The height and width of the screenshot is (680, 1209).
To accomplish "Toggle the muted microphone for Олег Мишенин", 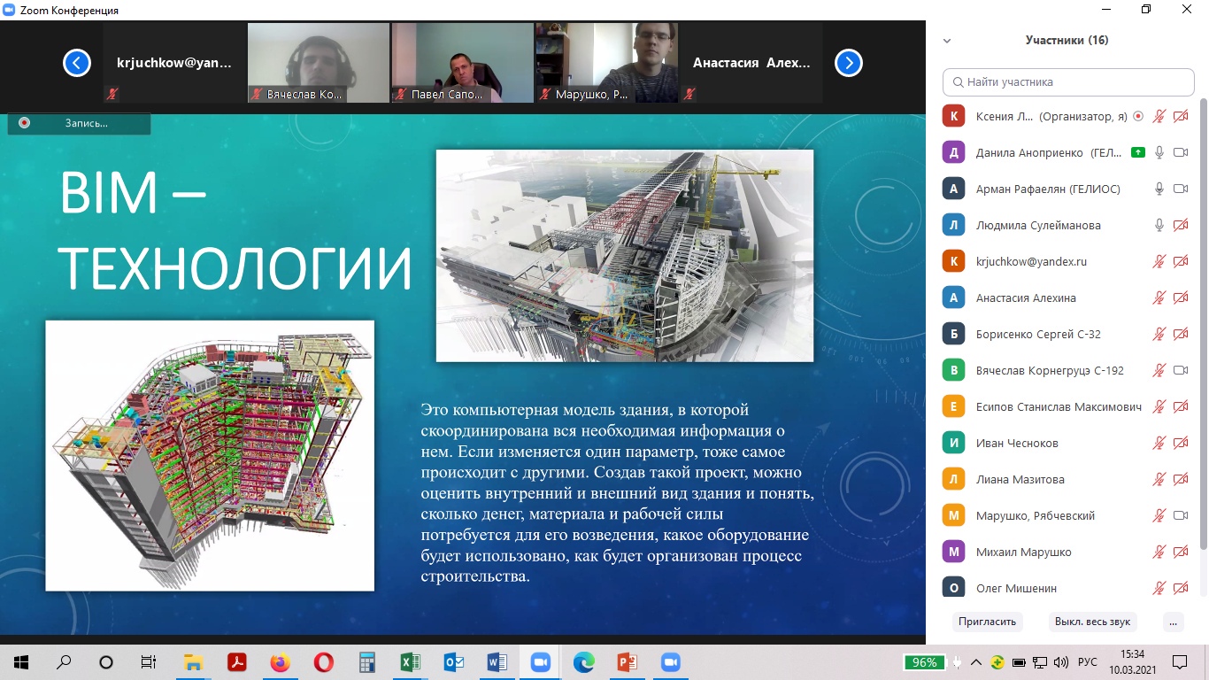I will click(1159, 588).
